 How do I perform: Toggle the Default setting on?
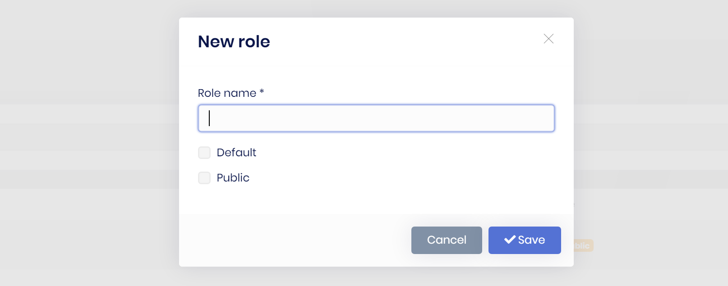204,153
